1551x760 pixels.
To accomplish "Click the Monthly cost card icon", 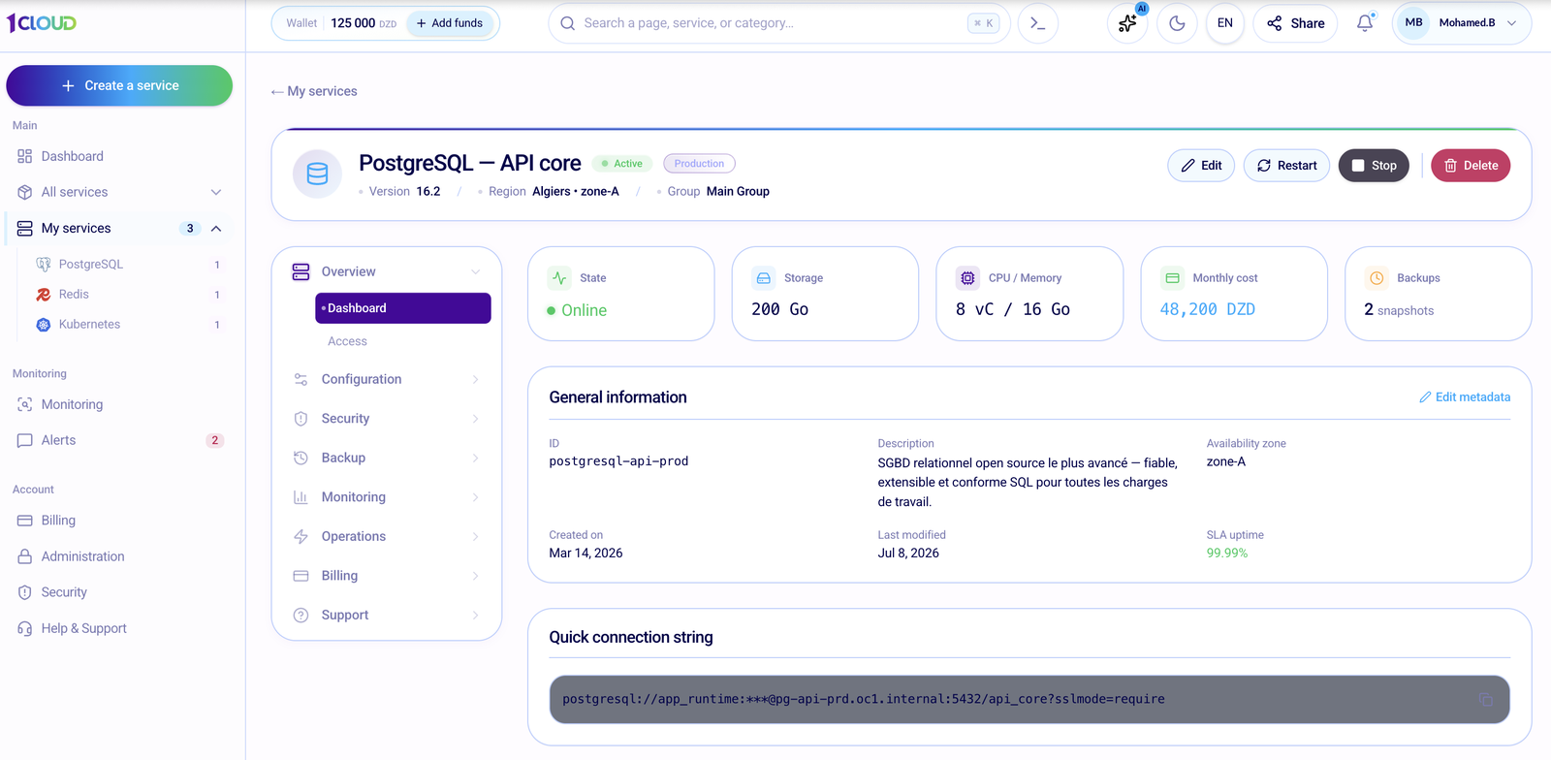I will pyautogui.click(x=1172, y=278).
